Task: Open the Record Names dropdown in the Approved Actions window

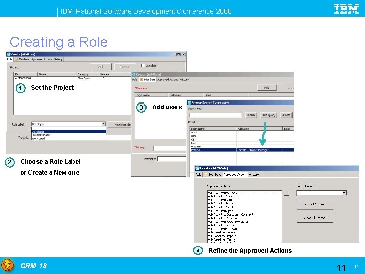Action: pyautogui.click(x=344, y=193)
